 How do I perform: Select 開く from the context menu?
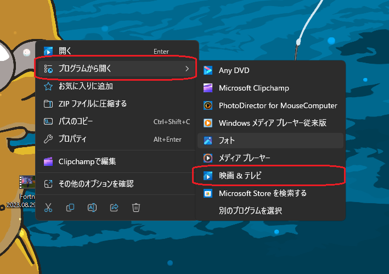point(117,51)
